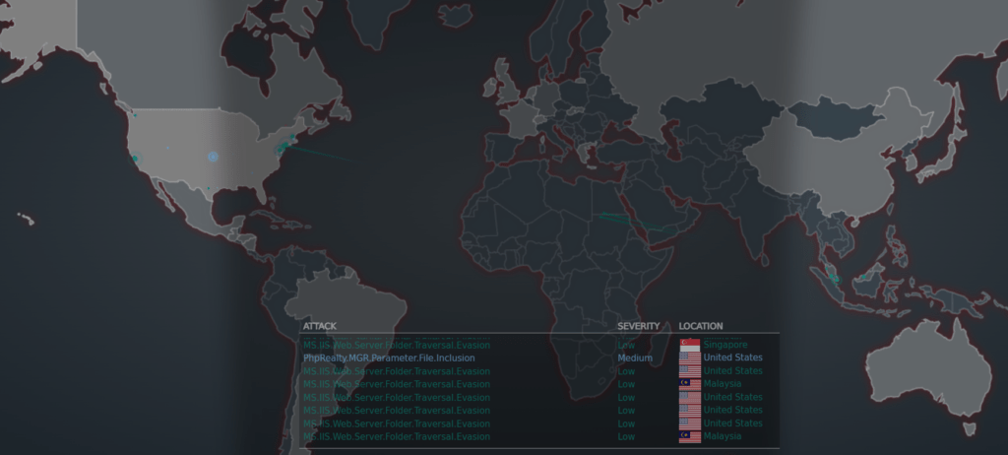Click the Singapore flag icon
The image size is (1008, 455).
click(x=690, y=345)
